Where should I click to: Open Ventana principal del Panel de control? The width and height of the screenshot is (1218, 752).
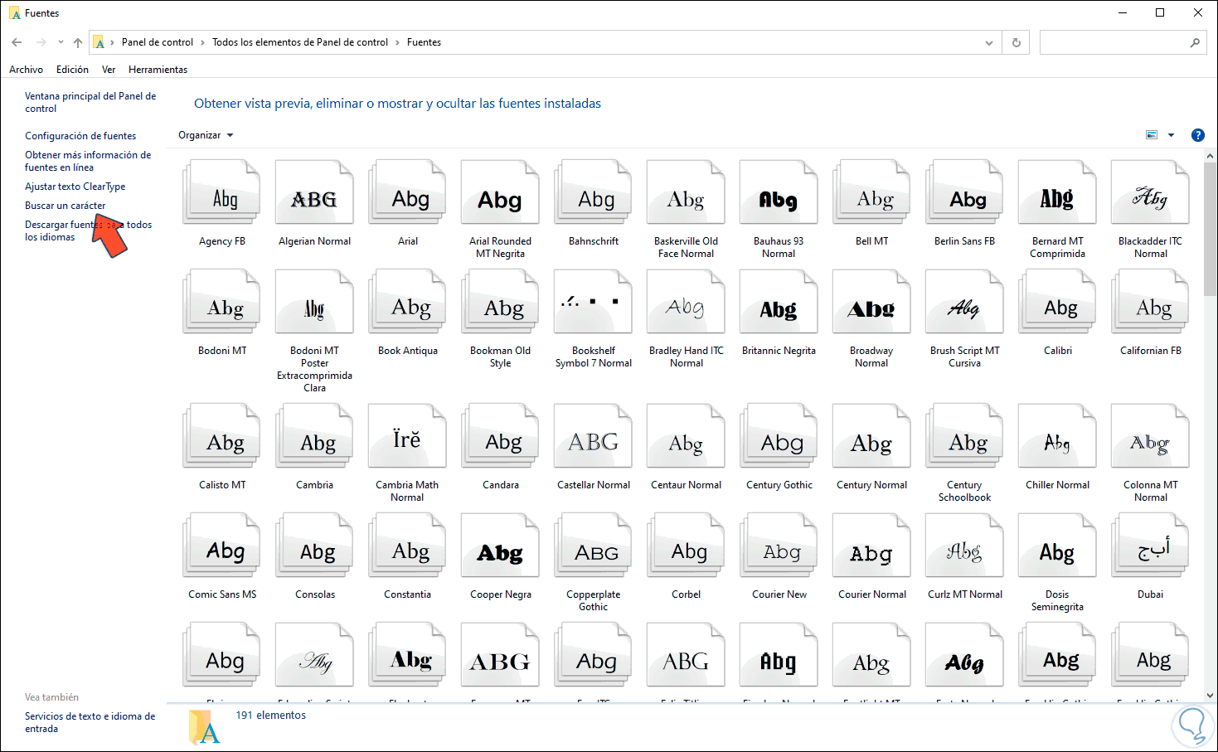coord(90,102)
